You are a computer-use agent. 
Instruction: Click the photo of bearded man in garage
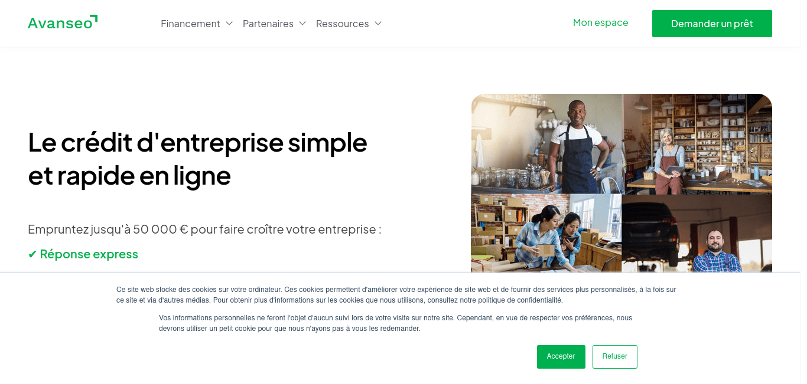[697, 233]
